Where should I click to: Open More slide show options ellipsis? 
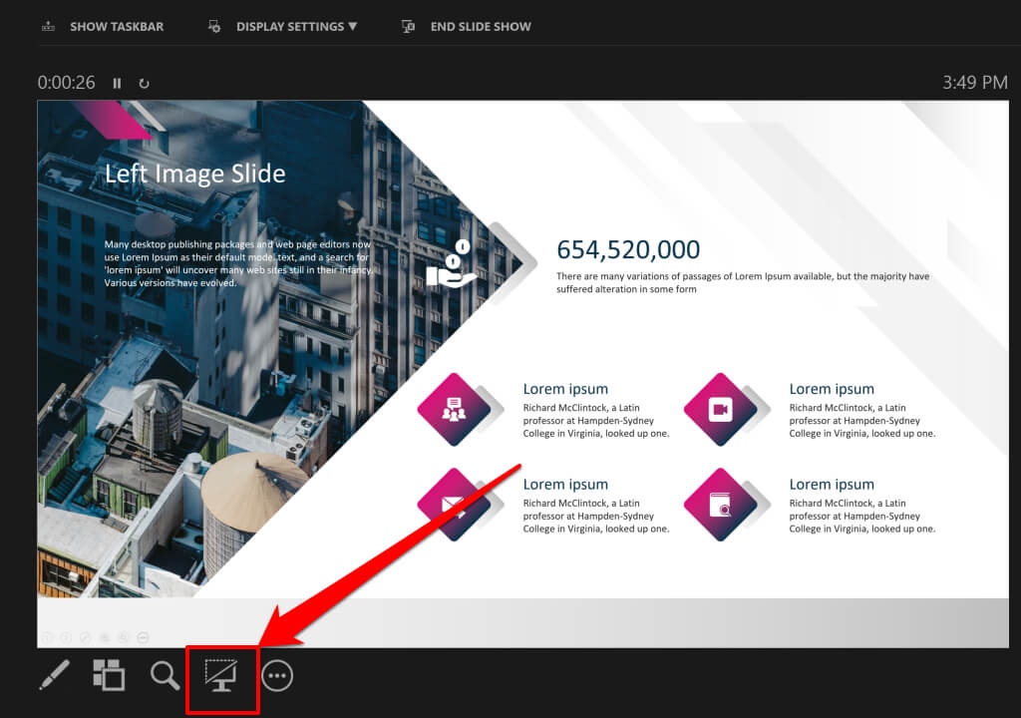click(x=277, y=676)
